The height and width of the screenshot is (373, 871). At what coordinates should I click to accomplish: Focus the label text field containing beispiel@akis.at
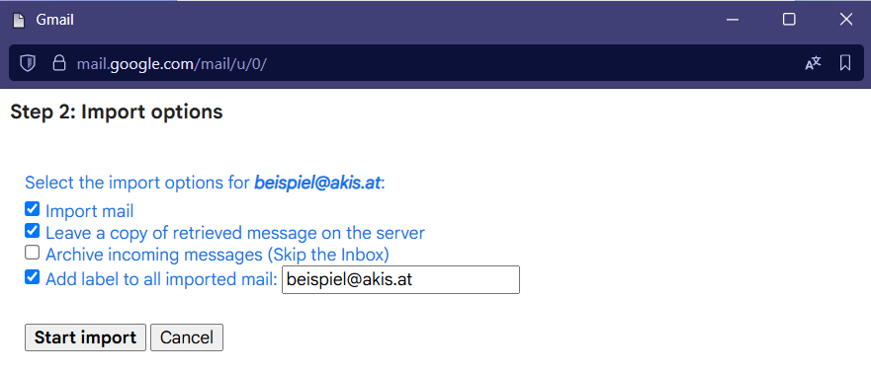[x=400, y=280]
